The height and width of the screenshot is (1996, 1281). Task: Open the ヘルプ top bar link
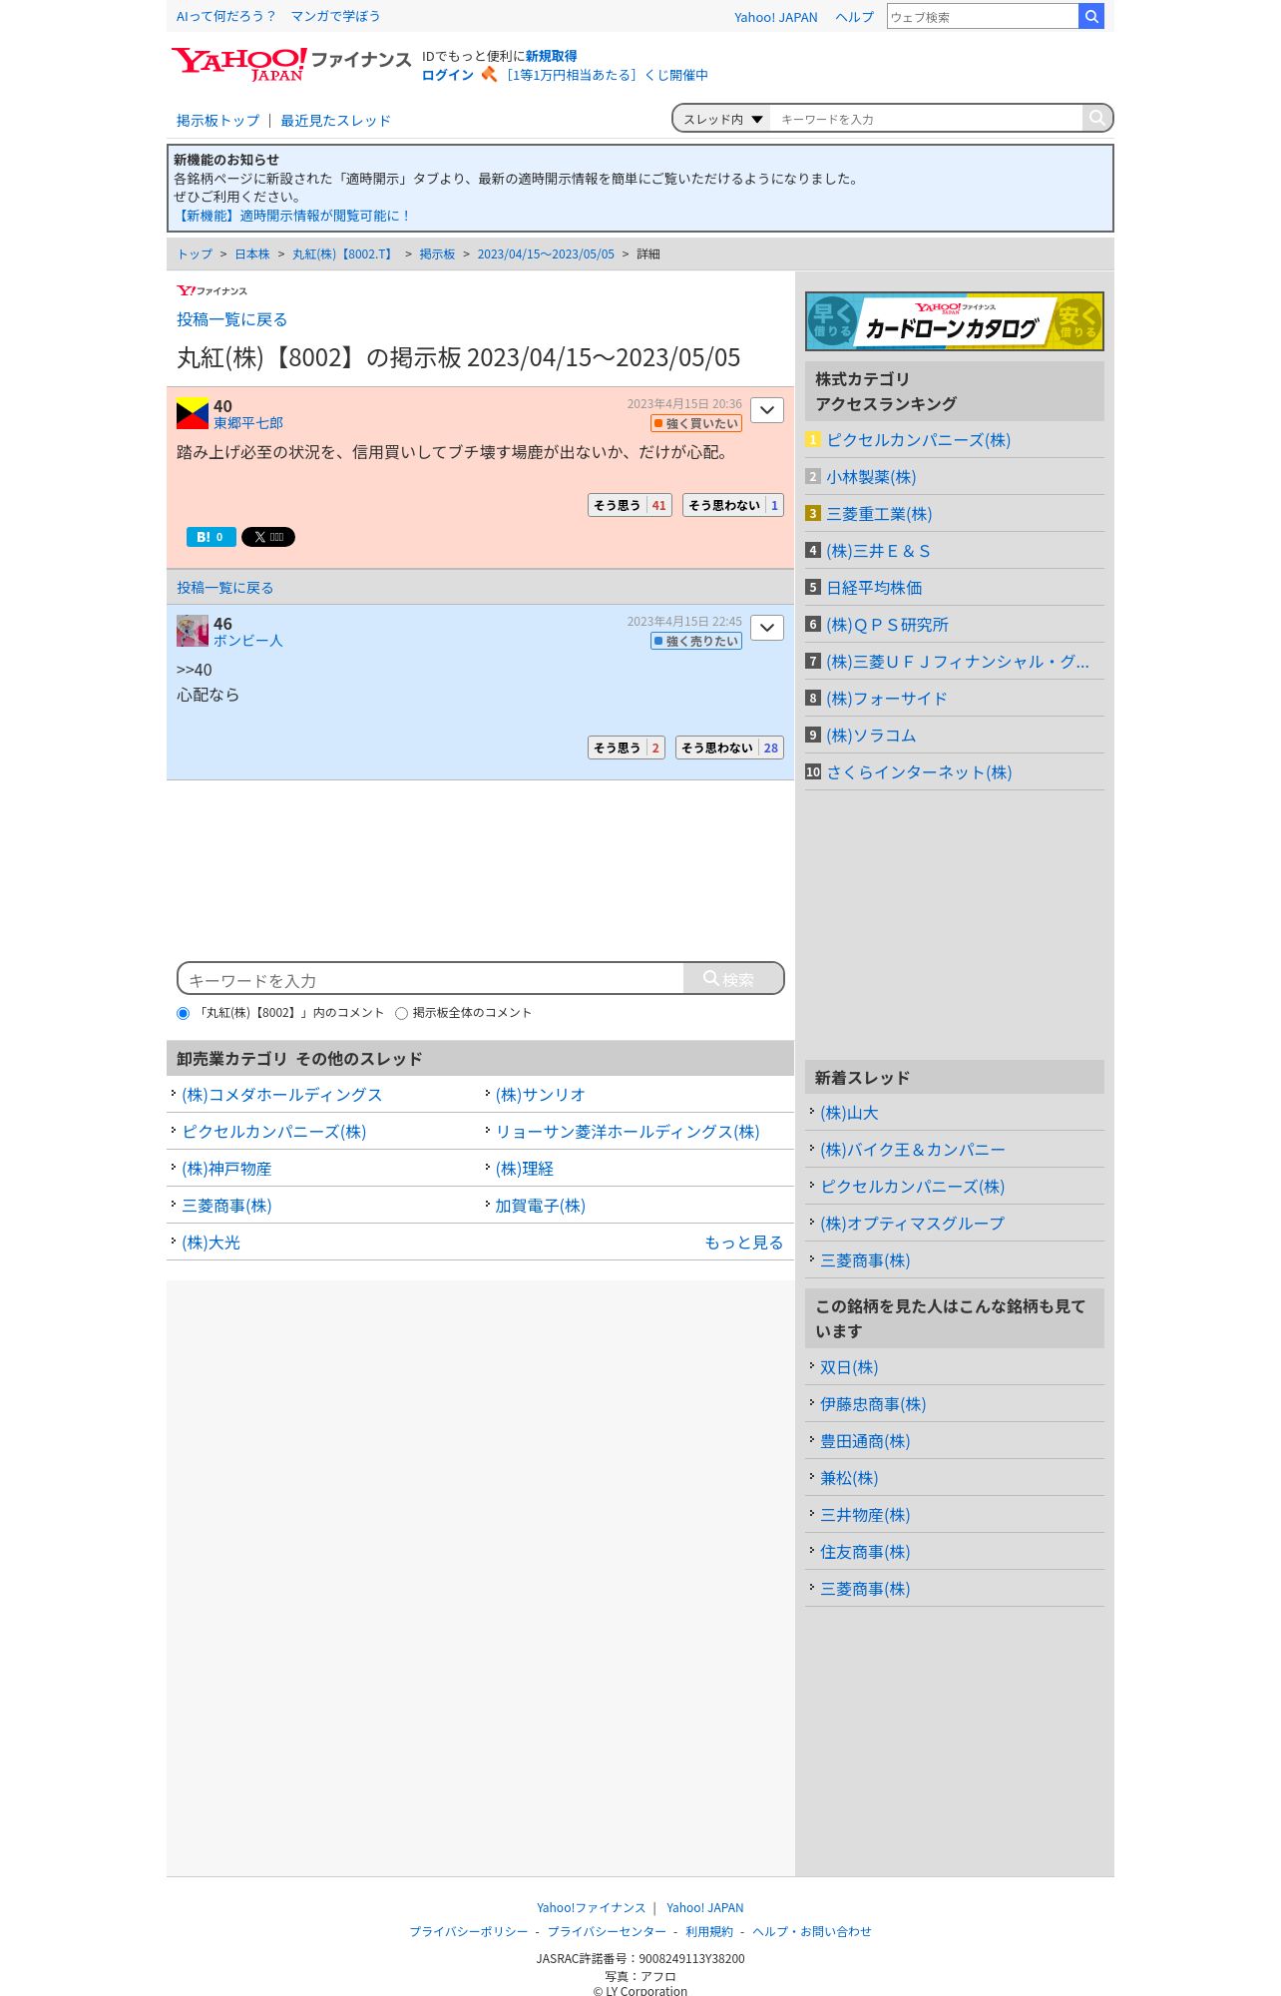854,17
